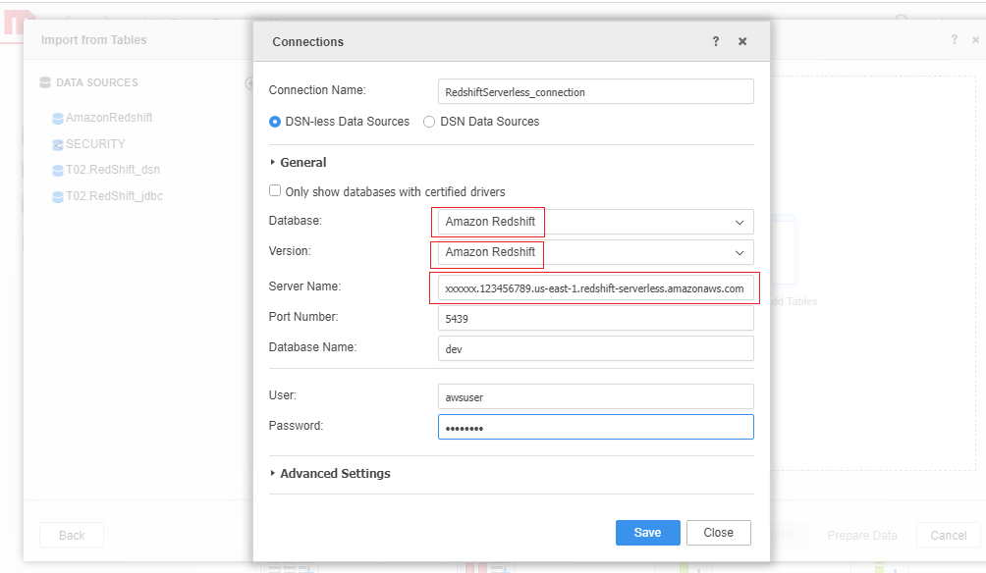
Task: Click the AmazonRedshift data source icon
Action: click(60, 117)
